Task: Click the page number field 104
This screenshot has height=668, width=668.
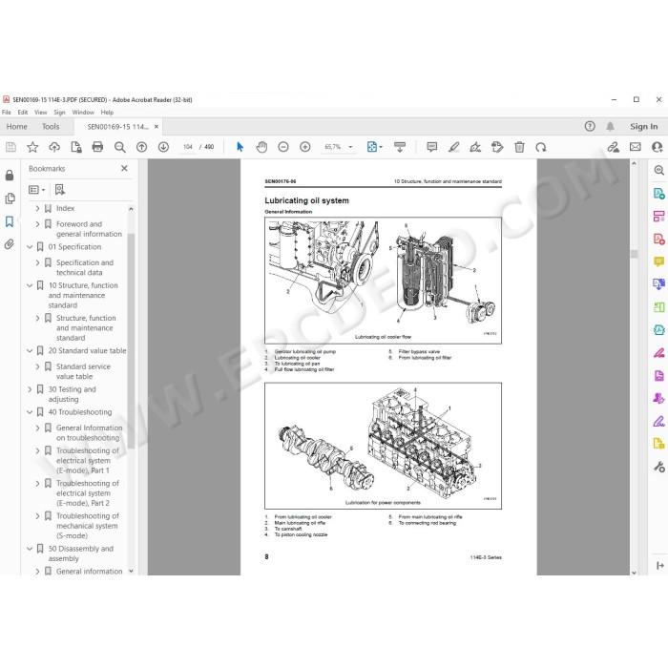Action: 188,147
